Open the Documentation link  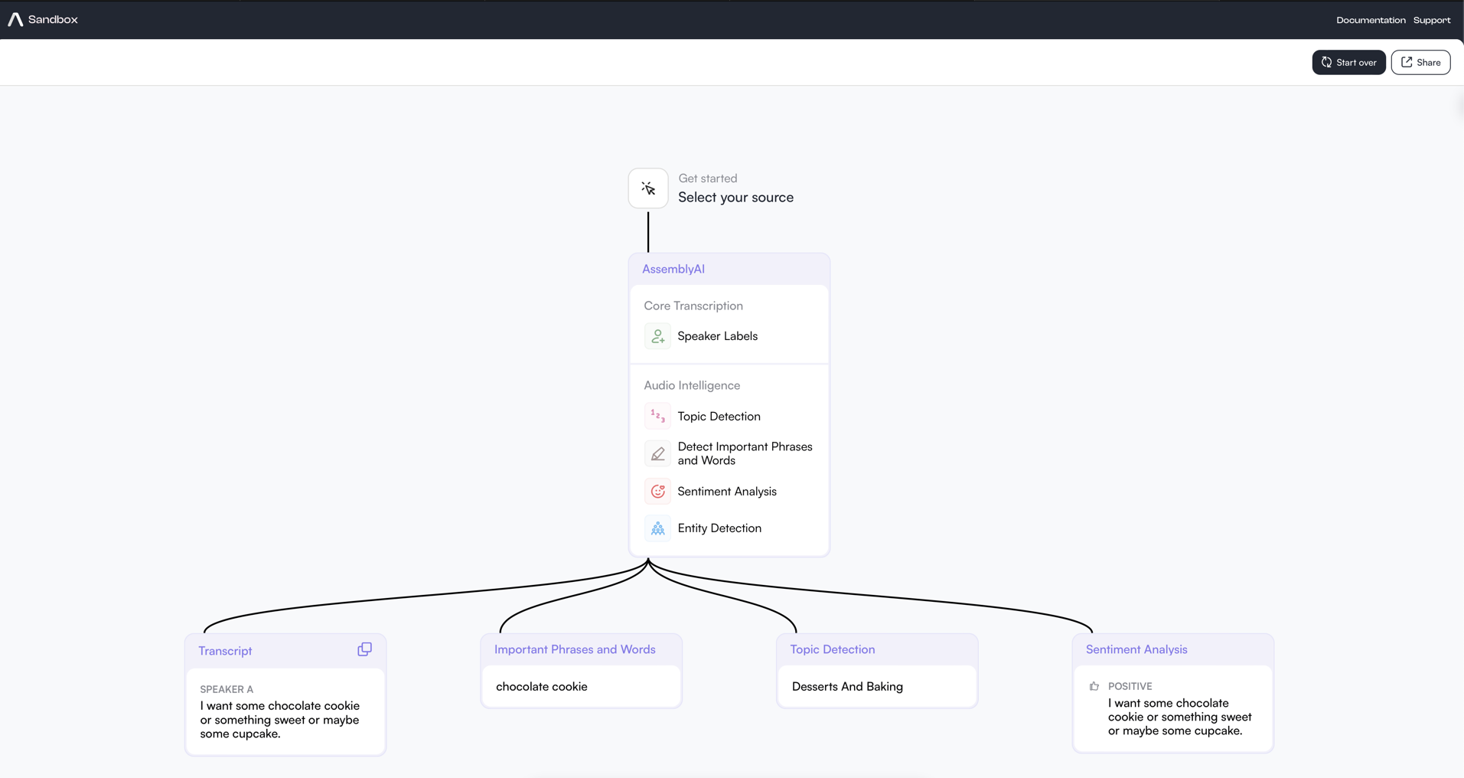[x=1371, y=20]
